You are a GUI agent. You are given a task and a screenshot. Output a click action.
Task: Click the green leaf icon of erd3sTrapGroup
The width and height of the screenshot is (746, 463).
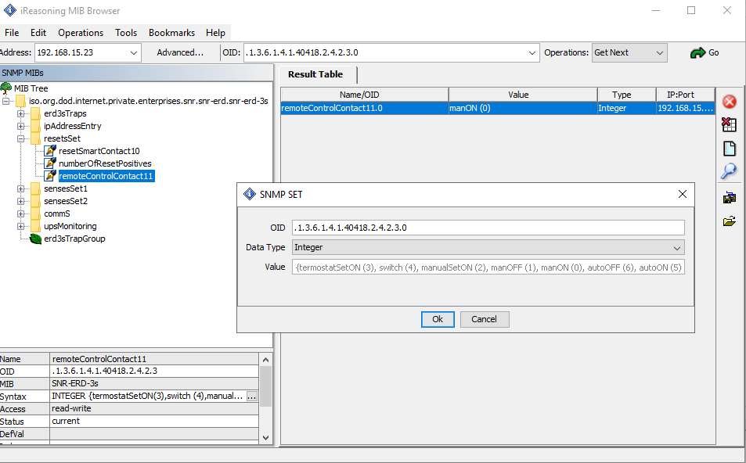[36, 239]
